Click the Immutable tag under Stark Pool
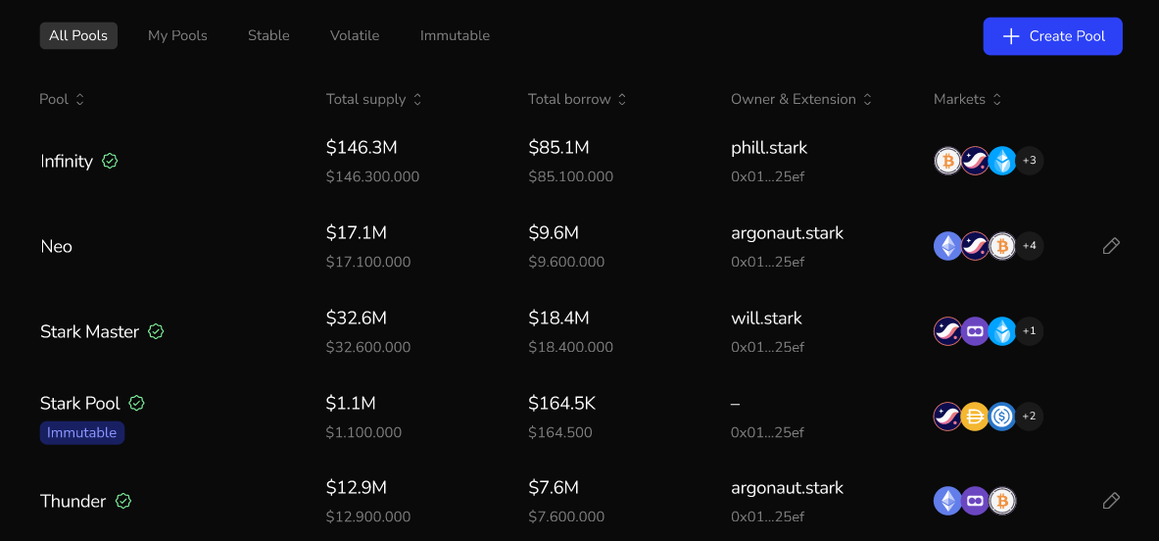Screen dimensions: 1159x541 pyautogui.click(x=82, y=432)
